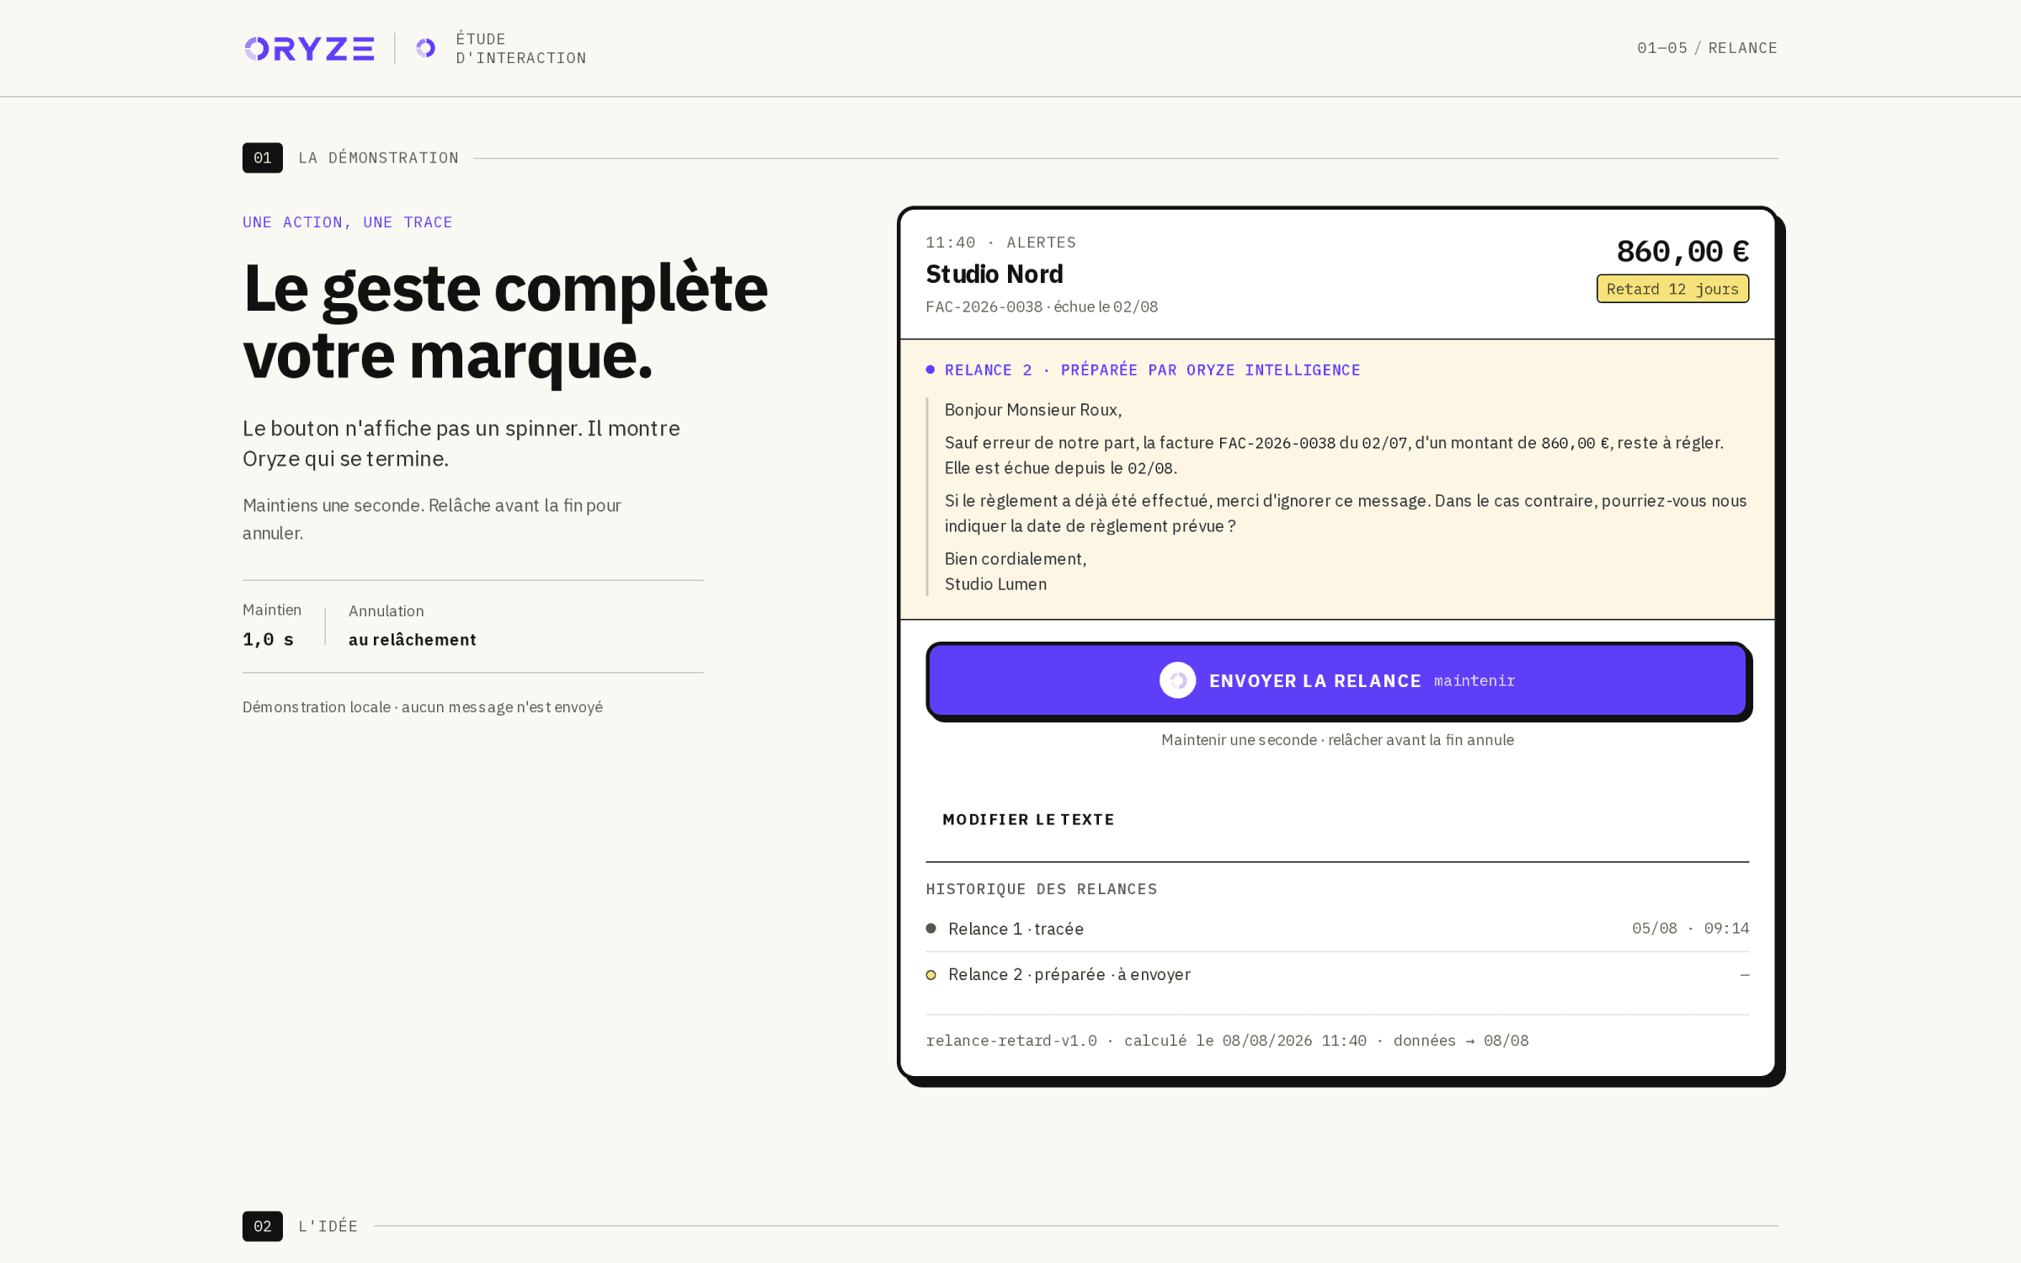Viewport: 2021px width, 1263px height.
Task: Click the Le geste complète votre marque headline
Action: point(505,322)
